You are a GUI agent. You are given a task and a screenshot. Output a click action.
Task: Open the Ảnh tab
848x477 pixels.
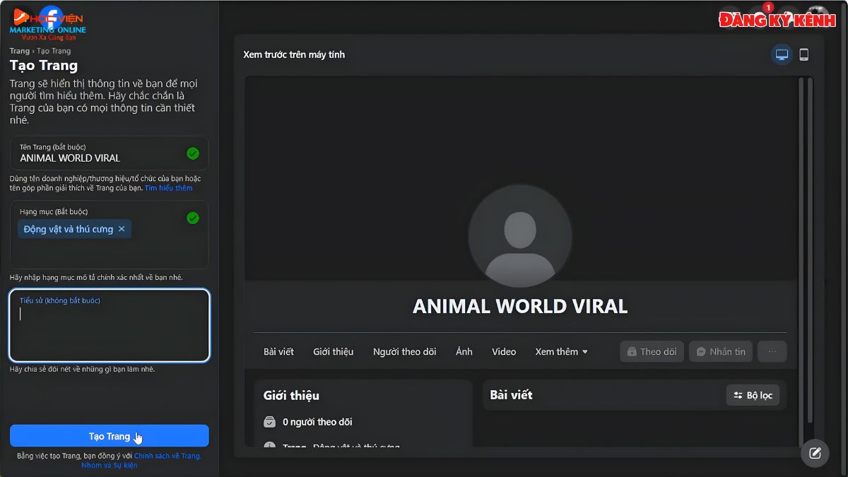pyautogui.click(x=464, y=351)
